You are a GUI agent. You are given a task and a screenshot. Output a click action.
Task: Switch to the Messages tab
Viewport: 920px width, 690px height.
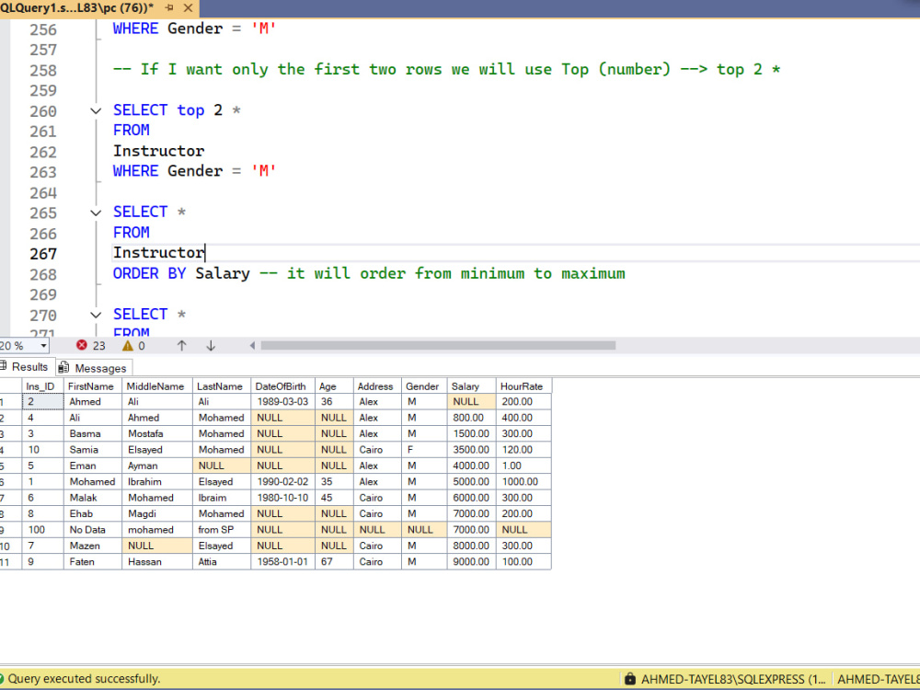point(94,368)
